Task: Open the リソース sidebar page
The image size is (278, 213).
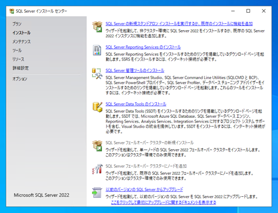Action: coord(19,59)
